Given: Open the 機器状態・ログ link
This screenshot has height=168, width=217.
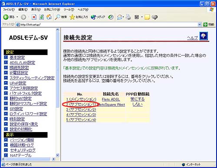Looking at the screenshot, I should tap(22, 145).
